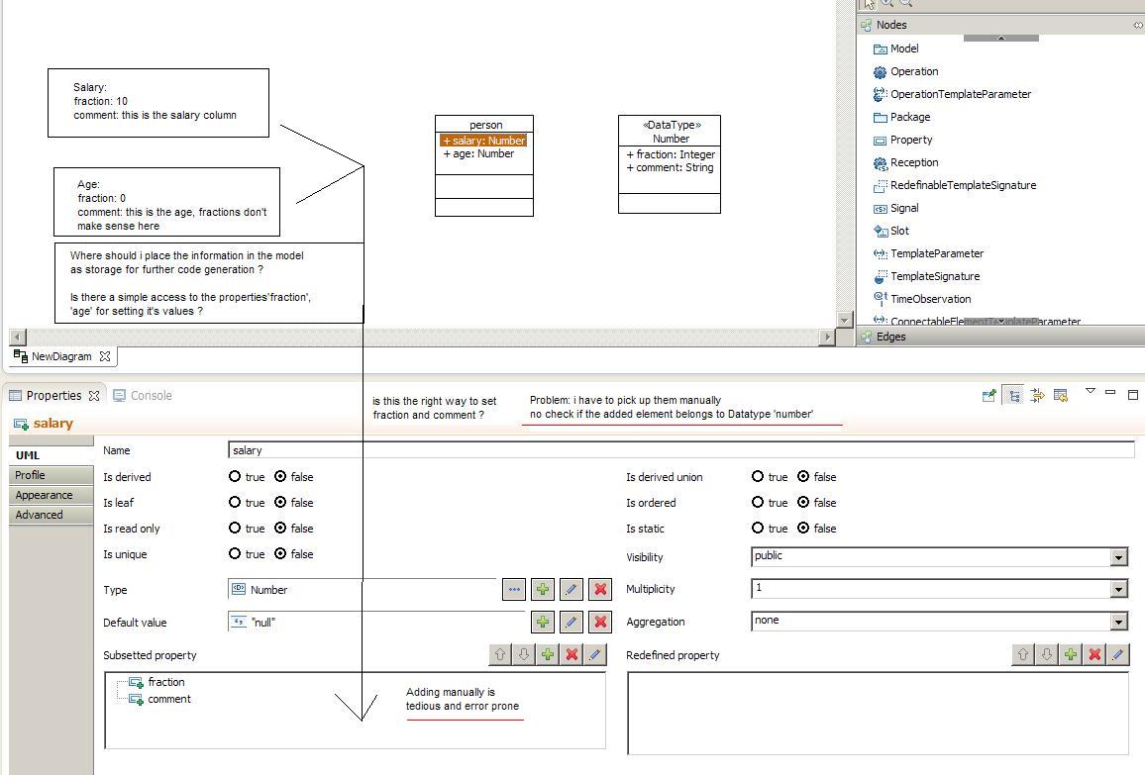
Task: Select the TemplateParameter node tool
Action: point(928,253)
